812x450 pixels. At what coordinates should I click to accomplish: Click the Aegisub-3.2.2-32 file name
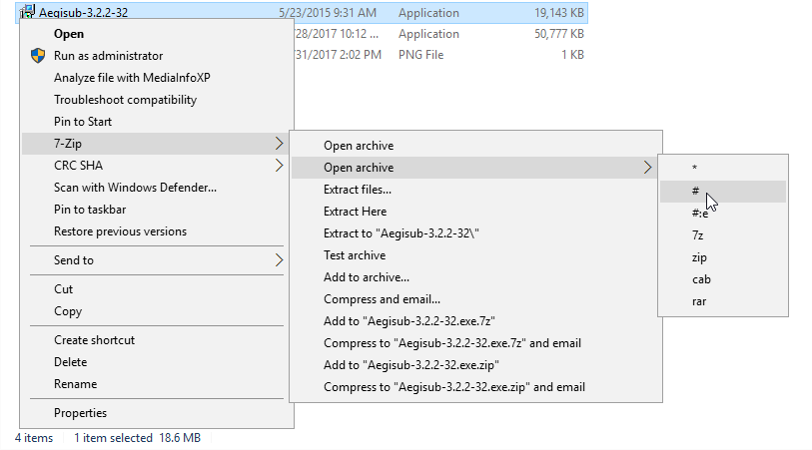click(83, 12)
